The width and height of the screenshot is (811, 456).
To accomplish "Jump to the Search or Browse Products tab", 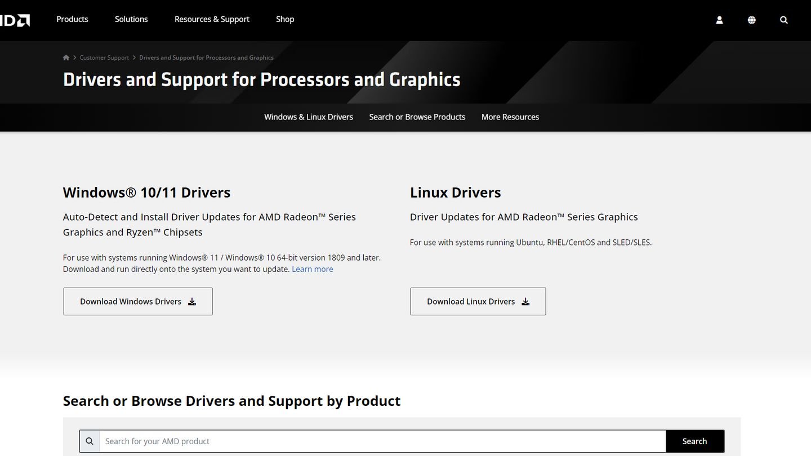I will click(x=417, y=117).
